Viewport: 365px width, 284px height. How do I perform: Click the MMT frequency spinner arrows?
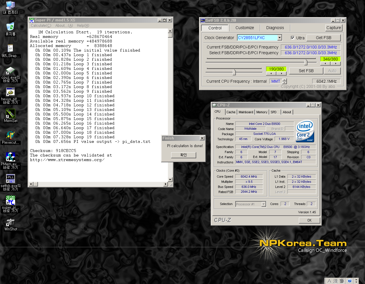tap(285, 81)
